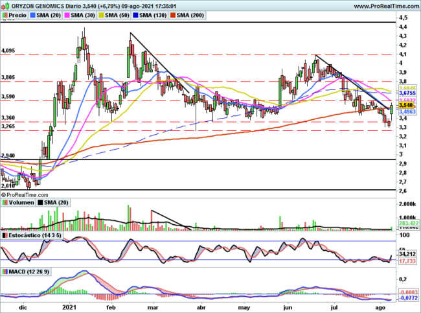This screenshot has height=313, width=421.
Task: Click the Volumen bars icon
Action: click(5, 203)
